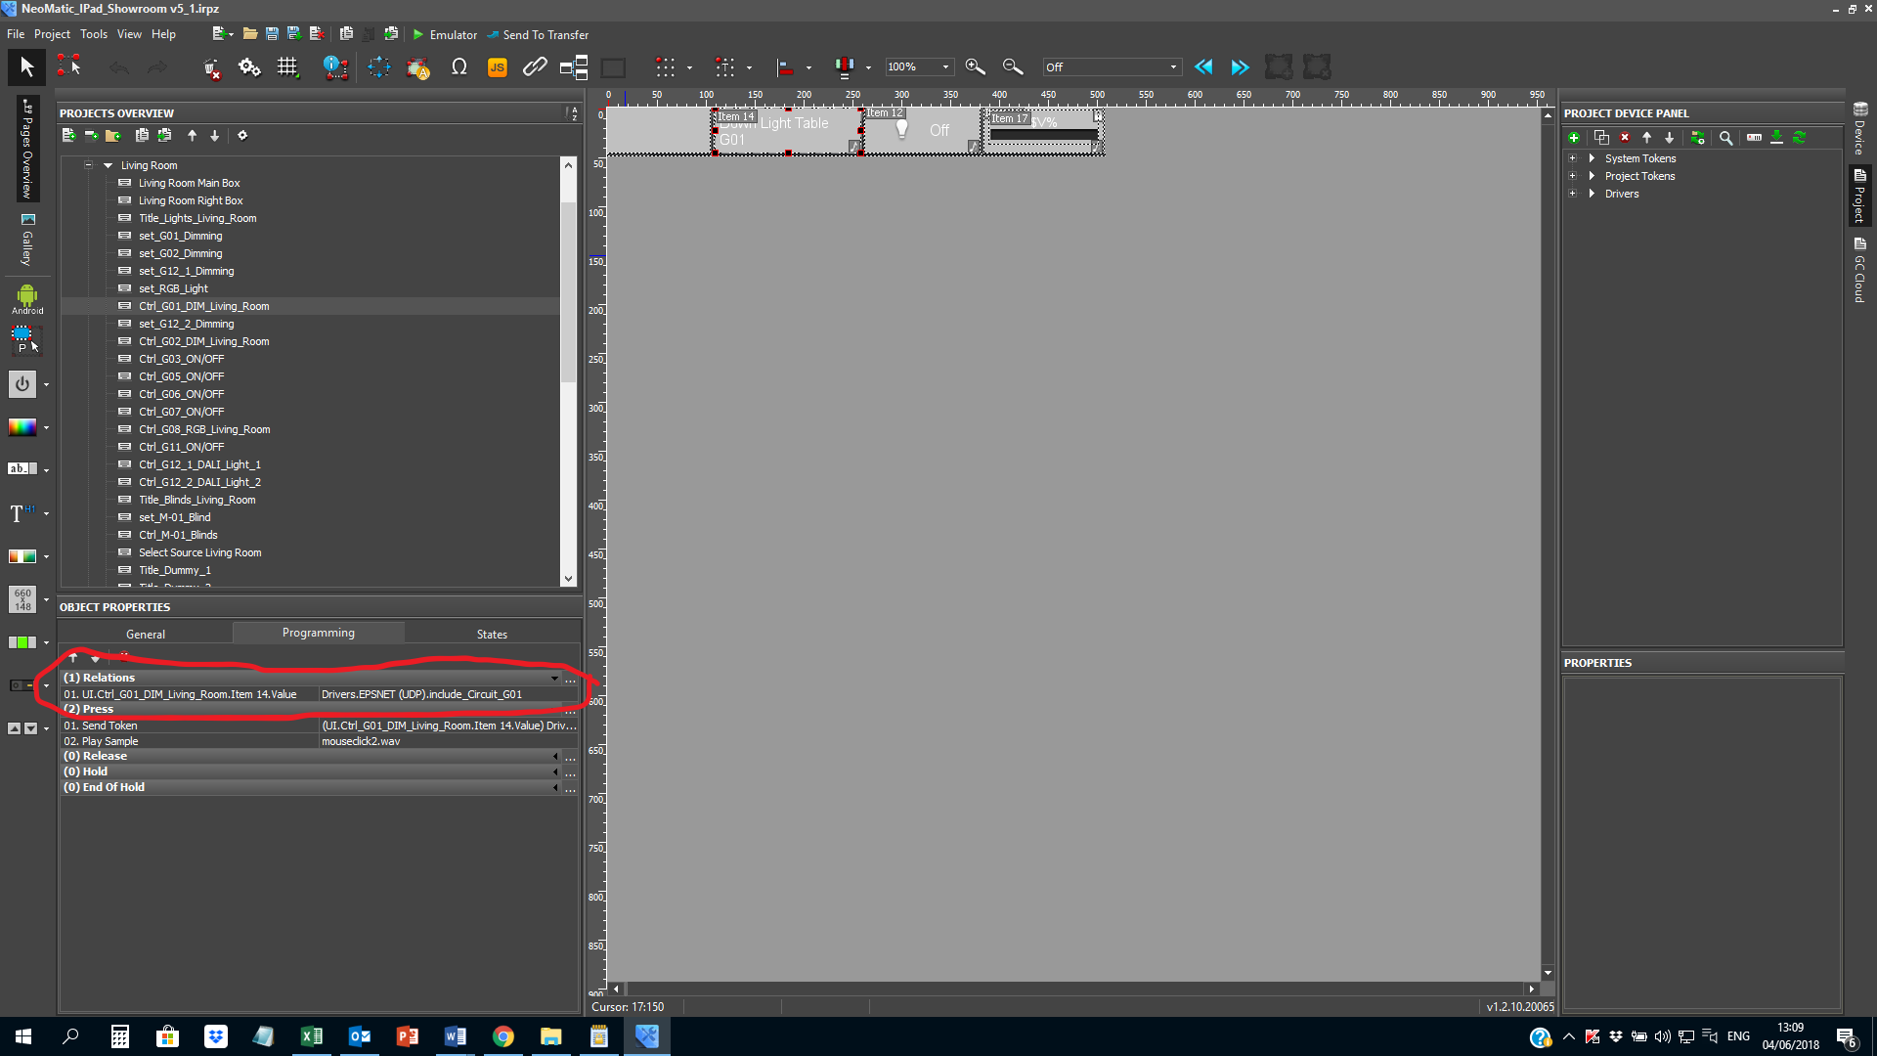Click the green add icon in device panel
Image resolution: width=1877 pixels, height=1056 pixels.
click(x=1574, y=138)
